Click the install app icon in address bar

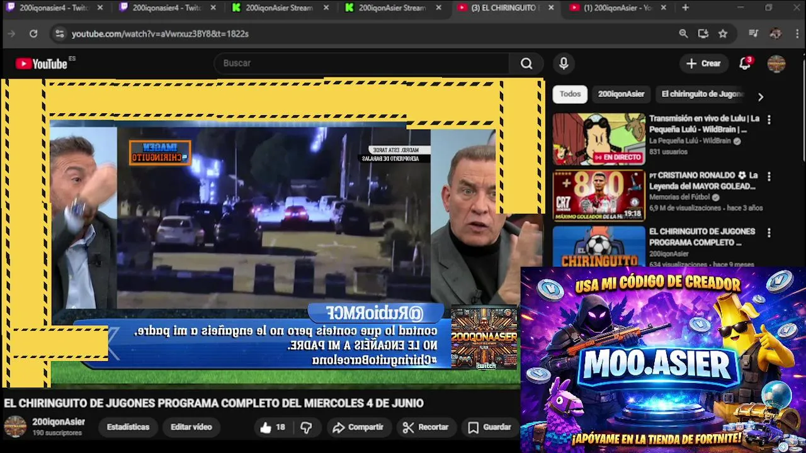tap(703, 33)
